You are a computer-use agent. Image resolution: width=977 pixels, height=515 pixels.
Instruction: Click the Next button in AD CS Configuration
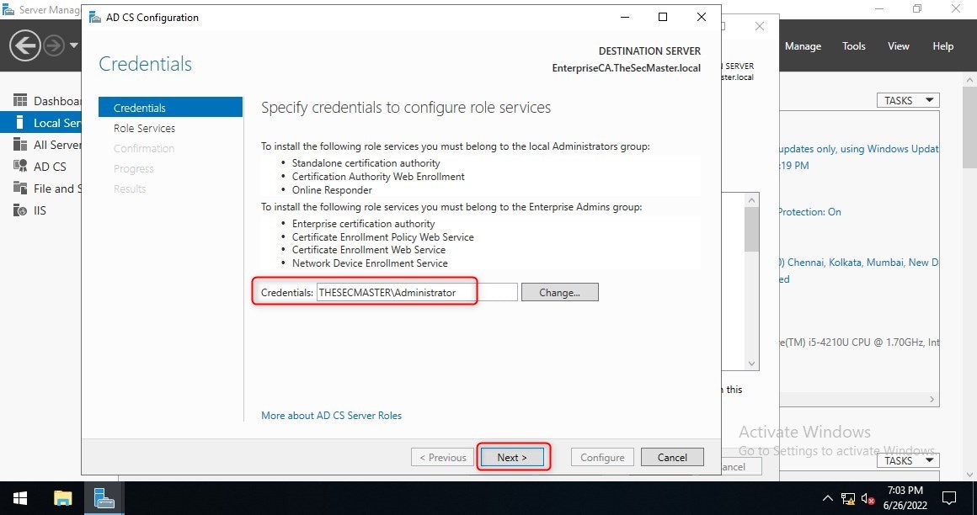click(512, 457)
